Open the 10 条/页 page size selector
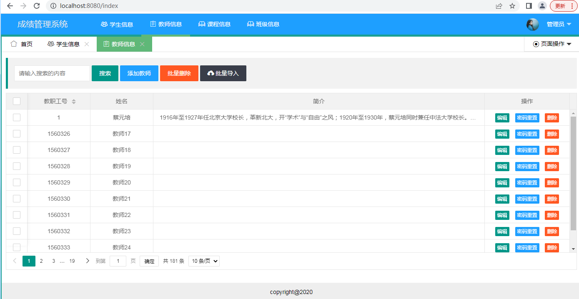The image size is (579, 299). click(x=204, y=261)
